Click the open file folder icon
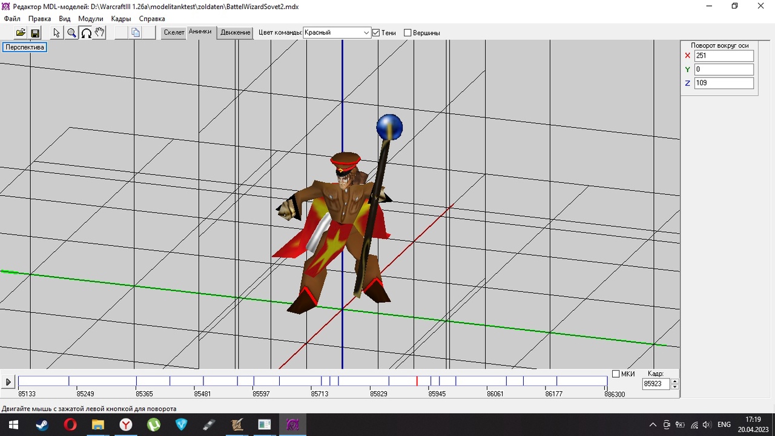This screenshot has height=436, width=775. [21, 33]
